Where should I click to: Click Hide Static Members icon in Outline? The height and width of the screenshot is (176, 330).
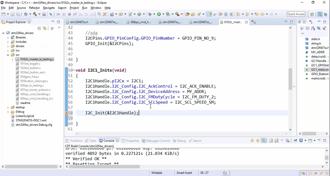pos(324,28)
